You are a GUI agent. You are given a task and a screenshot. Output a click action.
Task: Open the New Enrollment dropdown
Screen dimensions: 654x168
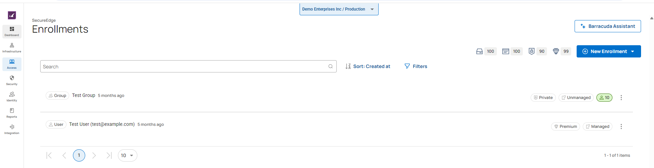[609, 51]
